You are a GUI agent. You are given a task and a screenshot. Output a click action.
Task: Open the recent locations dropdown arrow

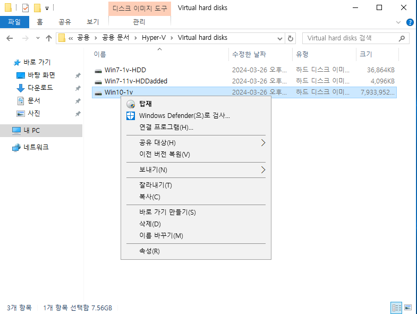tap(38, 38)
